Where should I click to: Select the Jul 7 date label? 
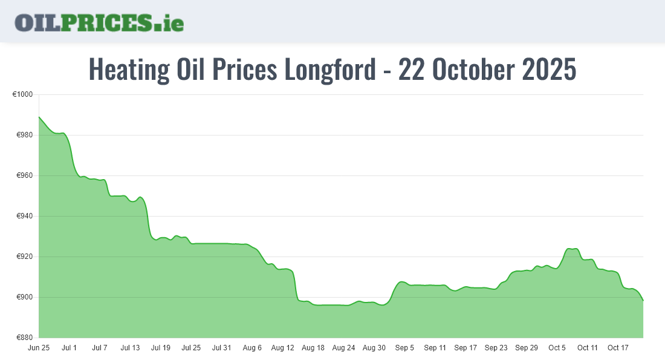click(x=100, y=348)
